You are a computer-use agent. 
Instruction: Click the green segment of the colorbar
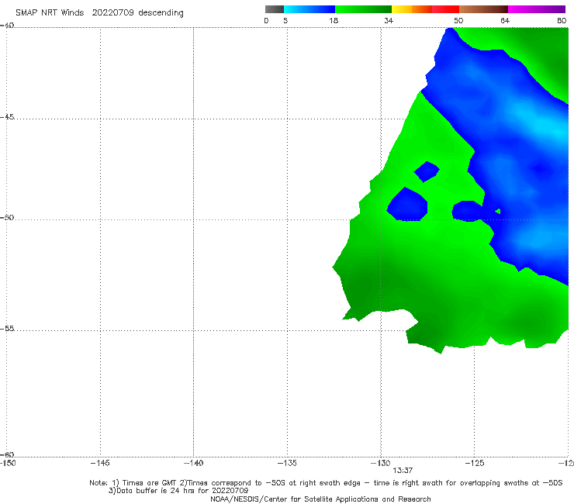point(363,9)
